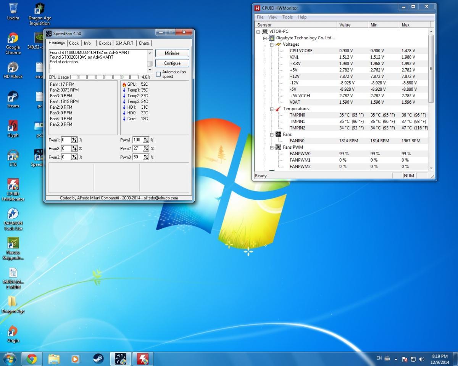The width and height of the screenshot is (458, 366).
Task: Click the Minimize button in SpeedFan's panel
Action: point(172,53)
